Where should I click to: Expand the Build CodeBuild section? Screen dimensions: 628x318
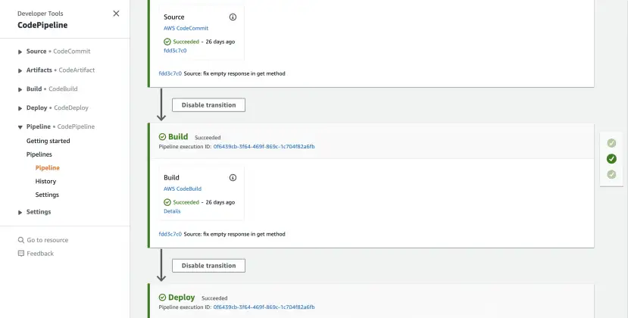coord(20,89)
